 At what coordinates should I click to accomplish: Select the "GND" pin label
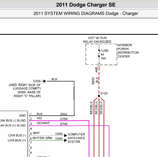pyautogui.click(x=22, y=115)
